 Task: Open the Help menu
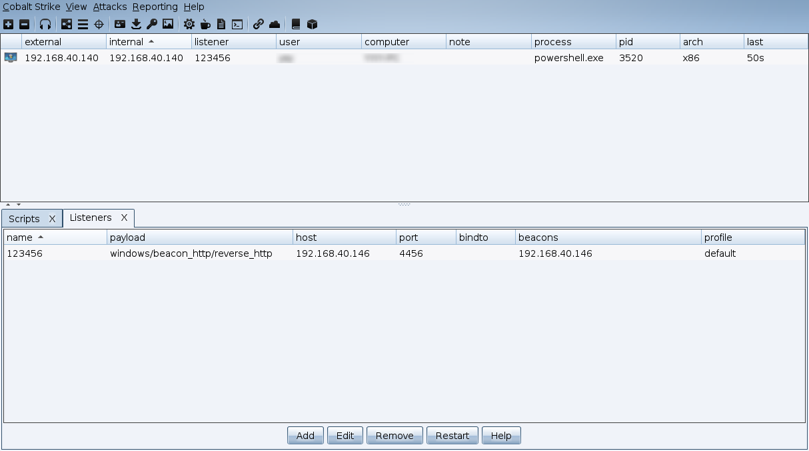pos(194,7)
